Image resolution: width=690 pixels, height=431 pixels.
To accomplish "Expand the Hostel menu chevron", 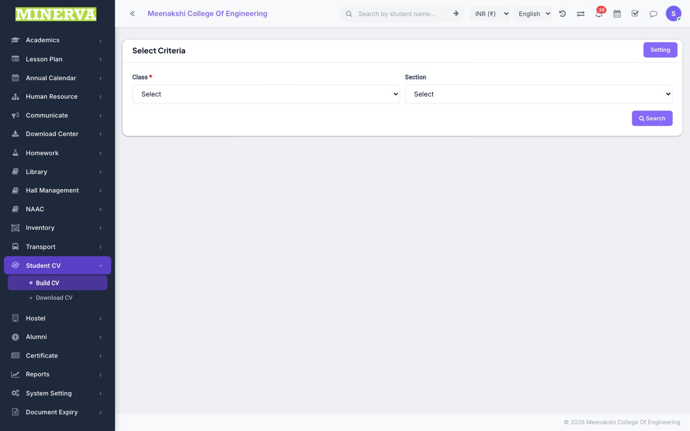I will tap(101, 319).
